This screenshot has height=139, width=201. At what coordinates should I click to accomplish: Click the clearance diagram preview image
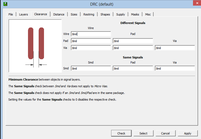point(35,46)
